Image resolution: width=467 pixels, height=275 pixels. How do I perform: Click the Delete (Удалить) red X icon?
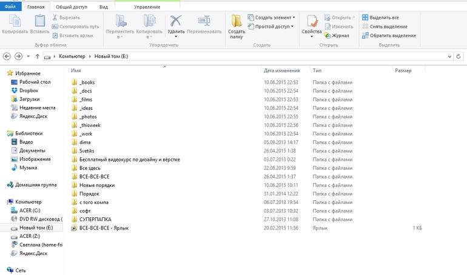pos(176,21)
